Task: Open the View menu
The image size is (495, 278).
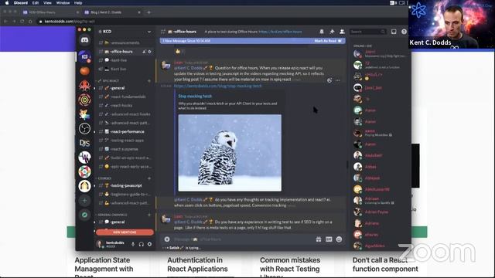Action: pos(47,3)
